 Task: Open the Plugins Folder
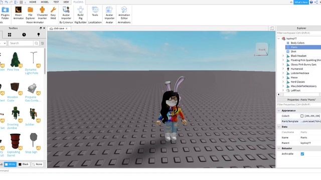(x=5, y=12)
